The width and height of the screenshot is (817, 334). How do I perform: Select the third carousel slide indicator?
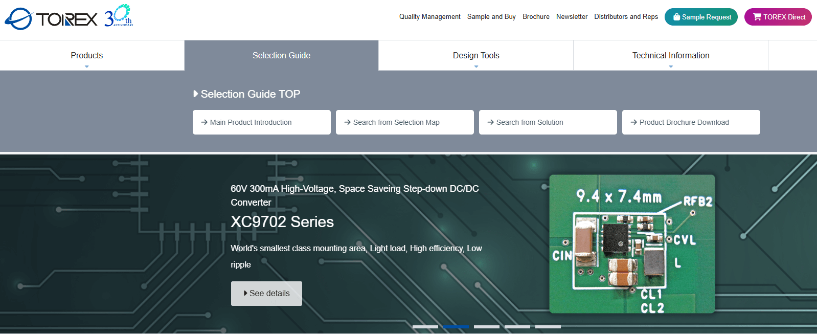pos(487,326)
